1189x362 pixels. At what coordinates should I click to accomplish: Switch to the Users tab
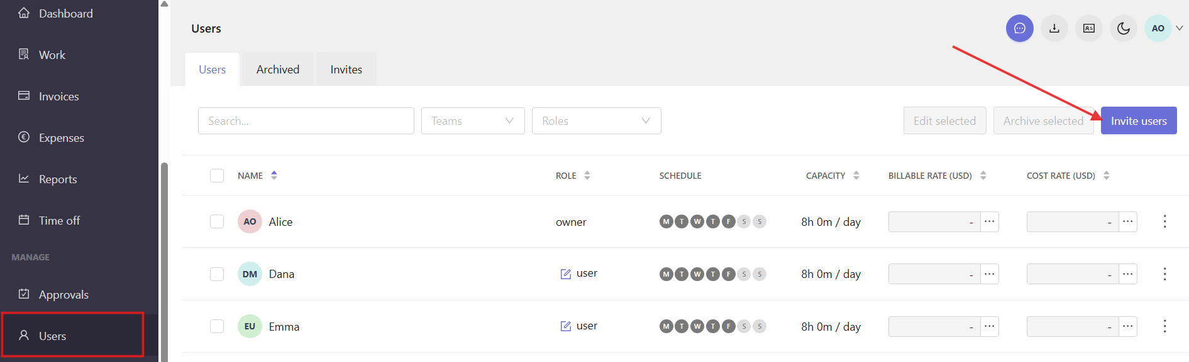213,70
